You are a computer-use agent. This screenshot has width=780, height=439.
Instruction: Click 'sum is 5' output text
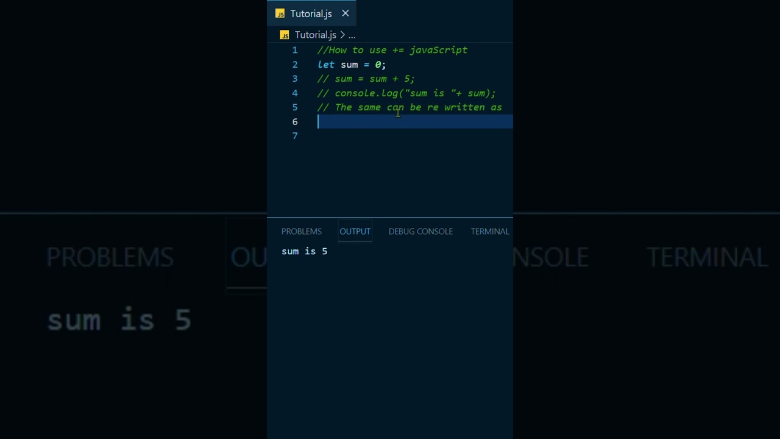click(x=305, y=251)
